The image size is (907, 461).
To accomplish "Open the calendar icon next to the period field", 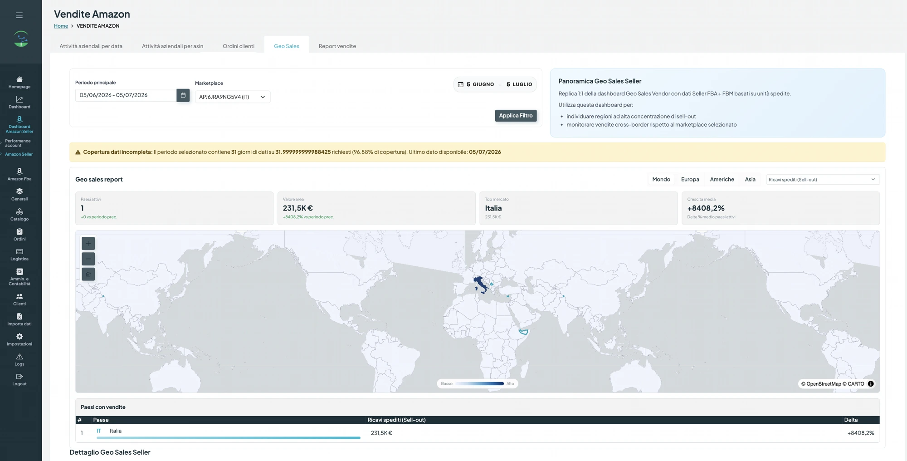I will (x=183, y=95).
